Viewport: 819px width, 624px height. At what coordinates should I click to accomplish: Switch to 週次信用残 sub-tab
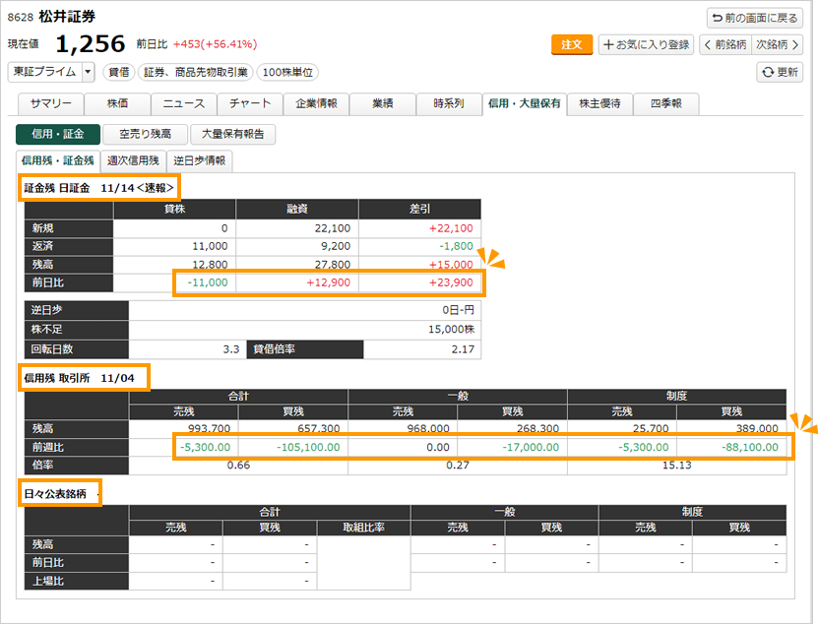133,160
